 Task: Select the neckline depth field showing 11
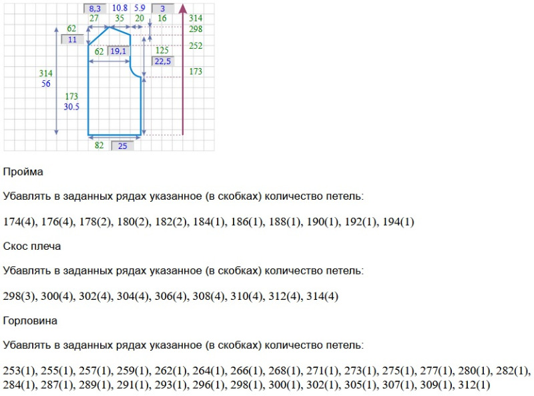tap(72, 39)
